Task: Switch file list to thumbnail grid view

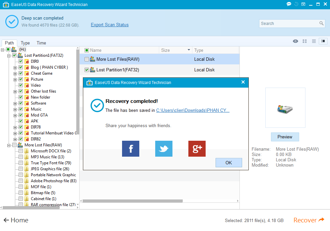Action: click(x=304, y=41)
